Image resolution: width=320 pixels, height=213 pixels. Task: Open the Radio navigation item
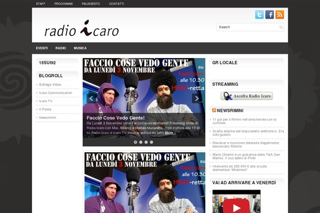(x=61, y=48)
